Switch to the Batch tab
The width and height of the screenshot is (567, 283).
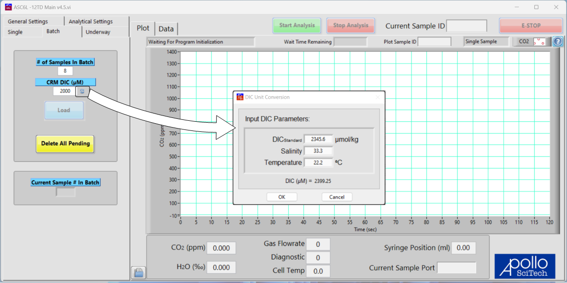click(x=53, y=32)
